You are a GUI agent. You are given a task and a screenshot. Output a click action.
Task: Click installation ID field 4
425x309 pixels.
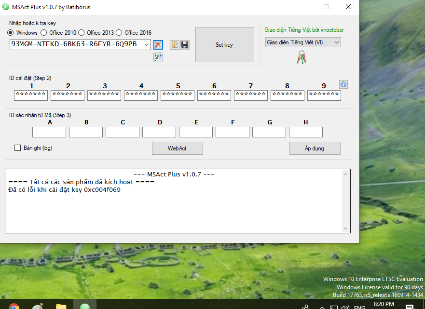[x=141, y=95]
